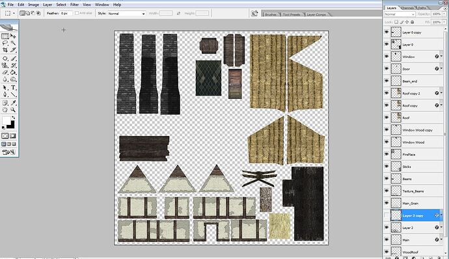Select the Crop tool
This screenshot has width=449, height=259.
[5, 50]
